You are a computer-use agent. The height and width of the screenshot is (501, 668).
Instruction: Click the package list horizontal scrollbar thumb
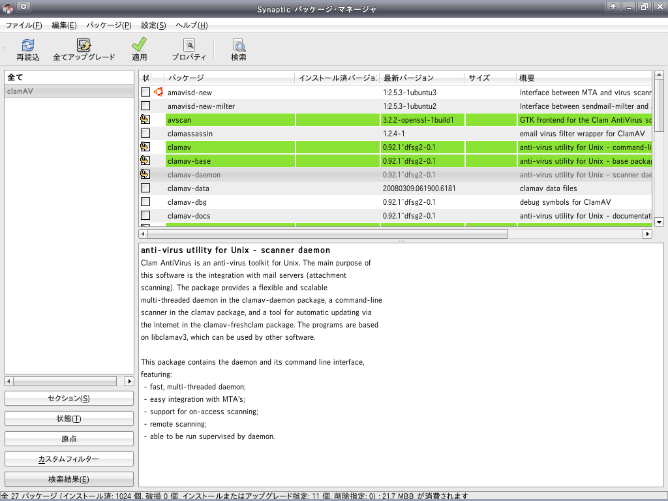pyautogui.click(x=327, y=234)
